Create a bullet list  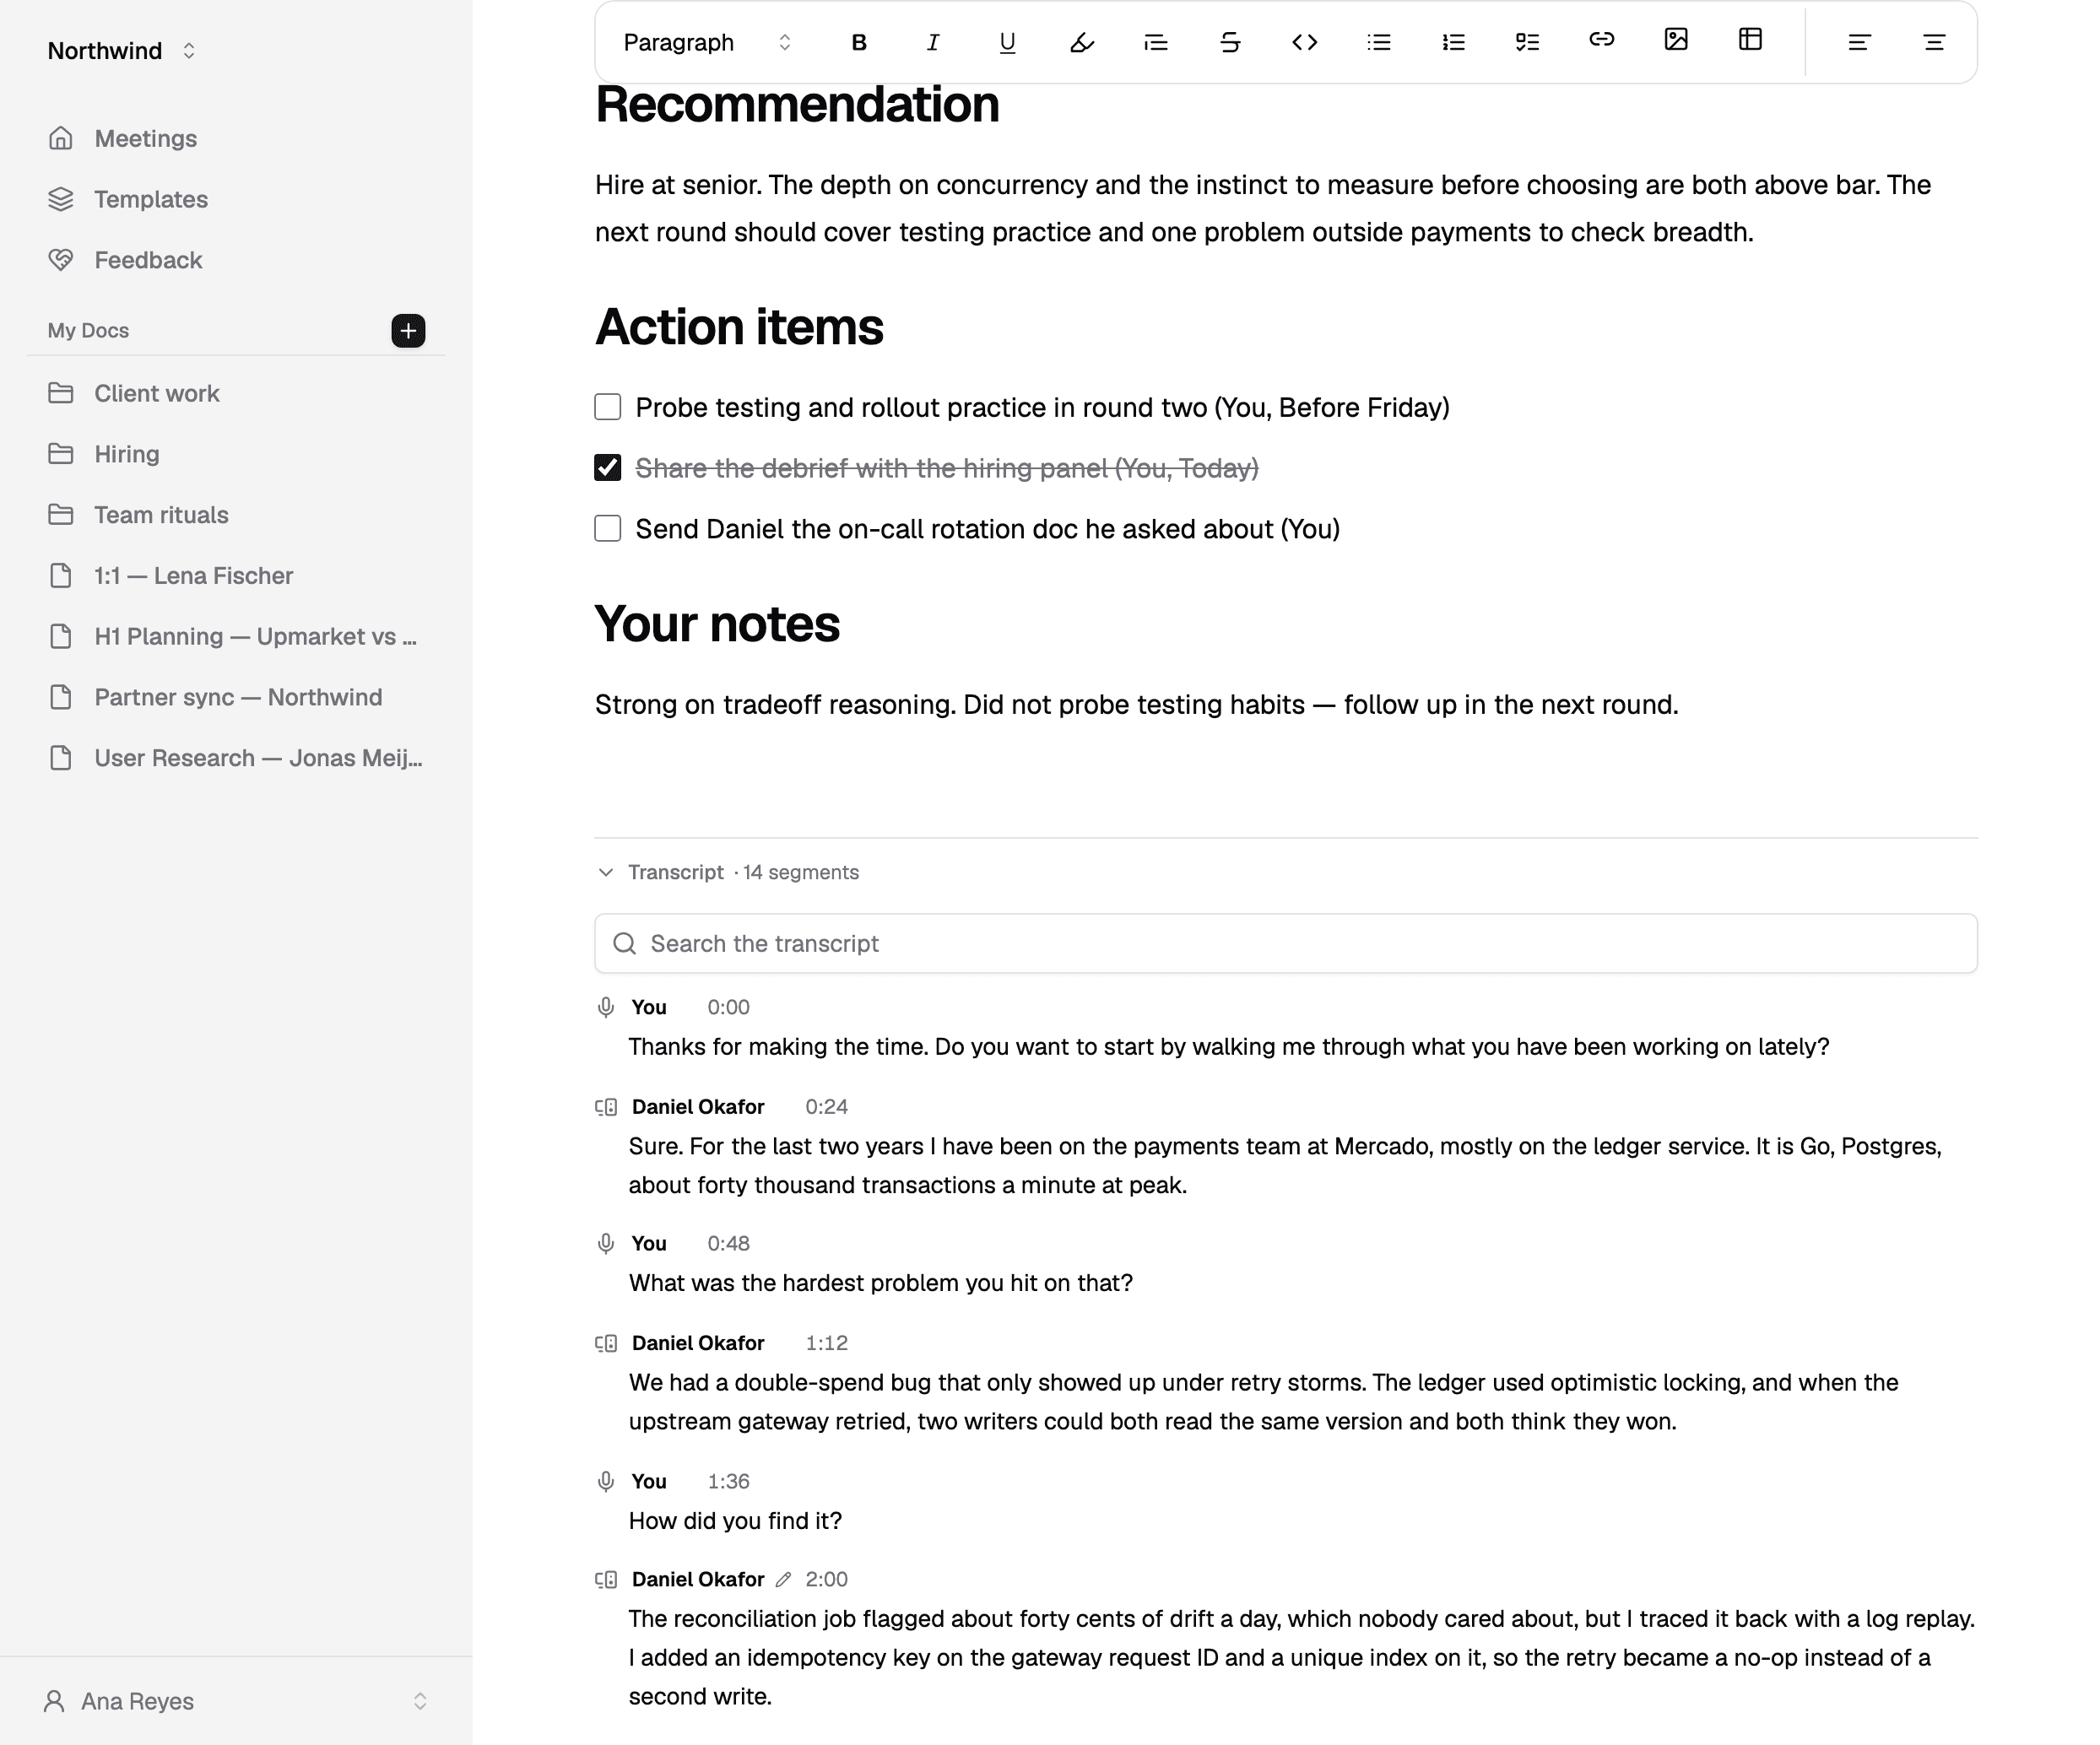[1379, 42]
